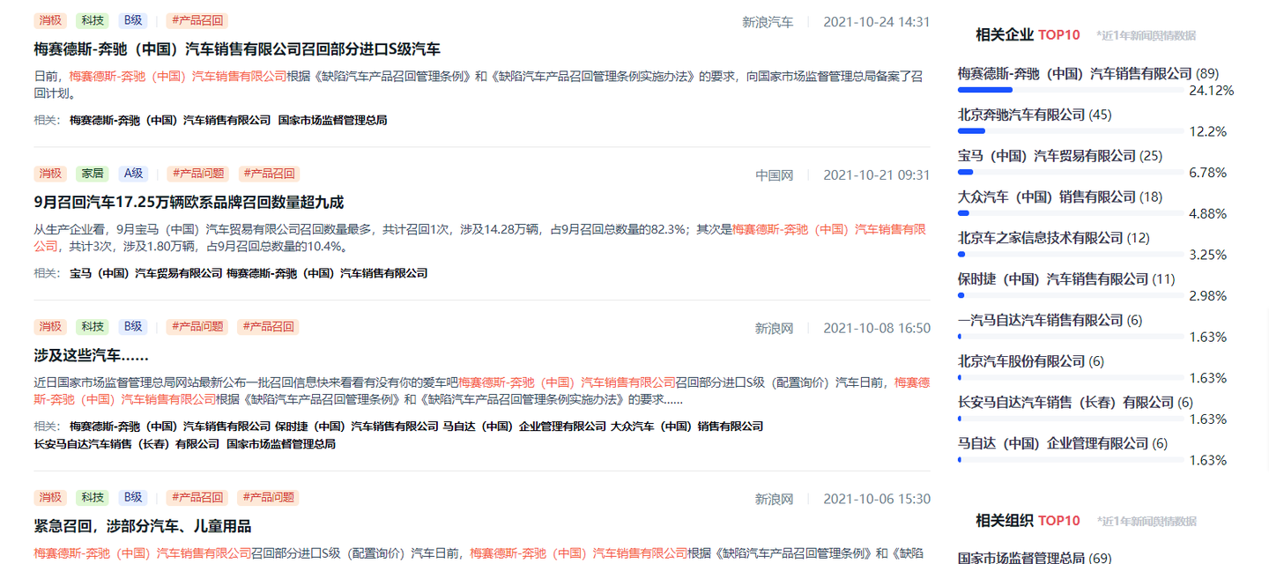Select #产品召回 tag on the 9月召回汽车 article
Screen dimensions: 1269x564
269,174
